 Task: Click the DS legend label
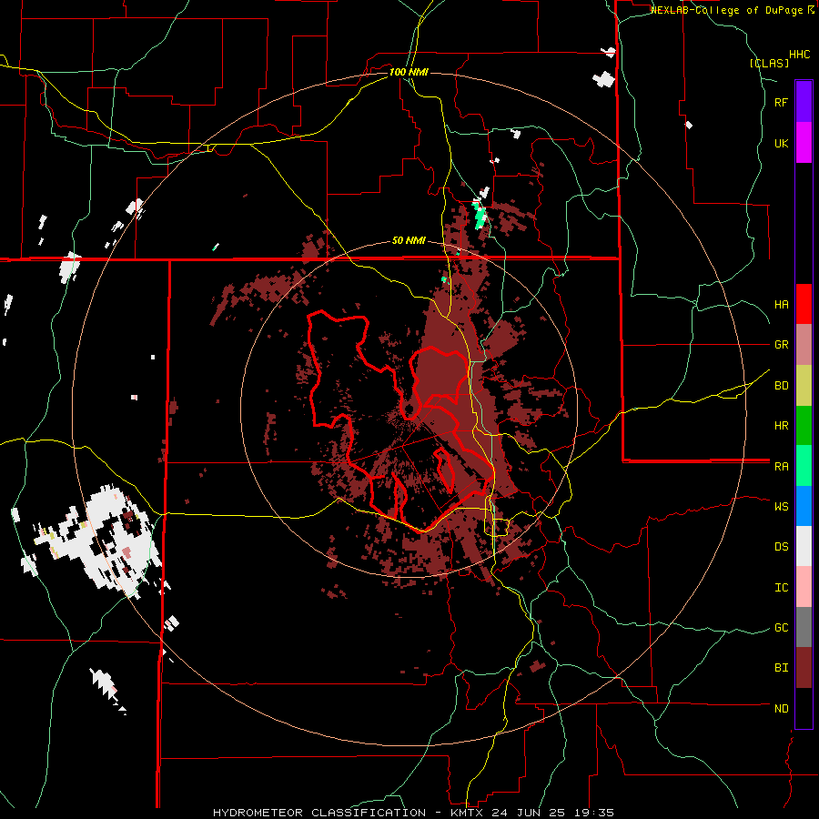pos(781,547)
